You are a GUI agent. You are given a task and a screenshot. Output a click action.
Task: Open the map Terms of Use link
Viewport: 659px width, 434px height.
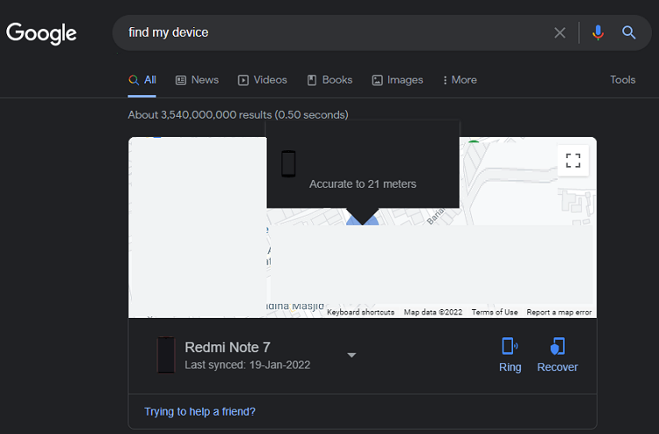point(494,312)
